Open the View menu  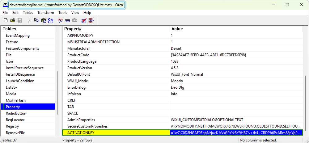75,13
